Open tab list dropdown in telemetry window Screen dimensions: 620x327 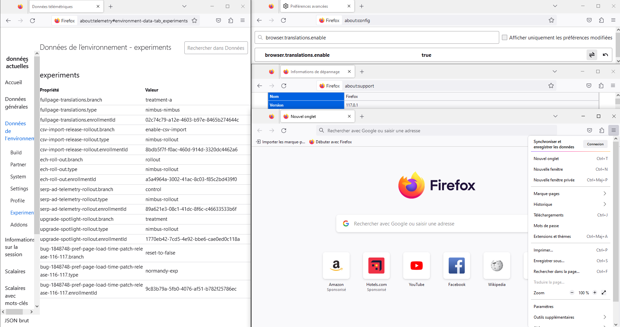click(x=184, y=6)
